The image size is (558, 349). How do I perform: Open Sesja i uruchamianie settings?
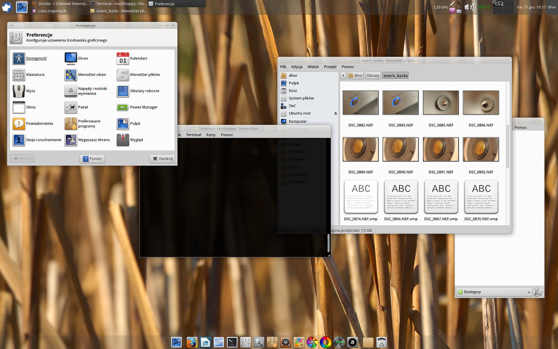click(37, 140)
